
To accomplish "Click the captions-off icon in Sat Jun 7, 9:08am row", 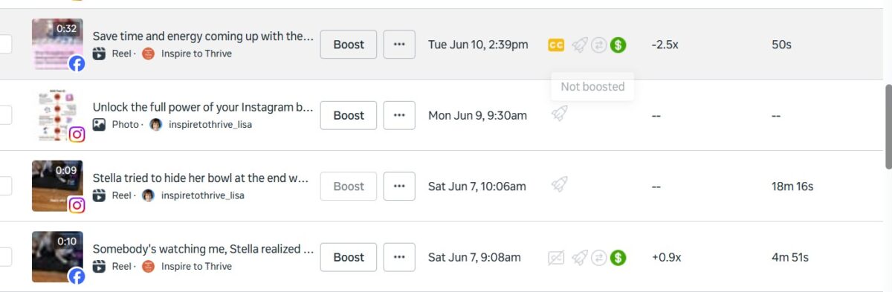I will click(x=556, y=258).
